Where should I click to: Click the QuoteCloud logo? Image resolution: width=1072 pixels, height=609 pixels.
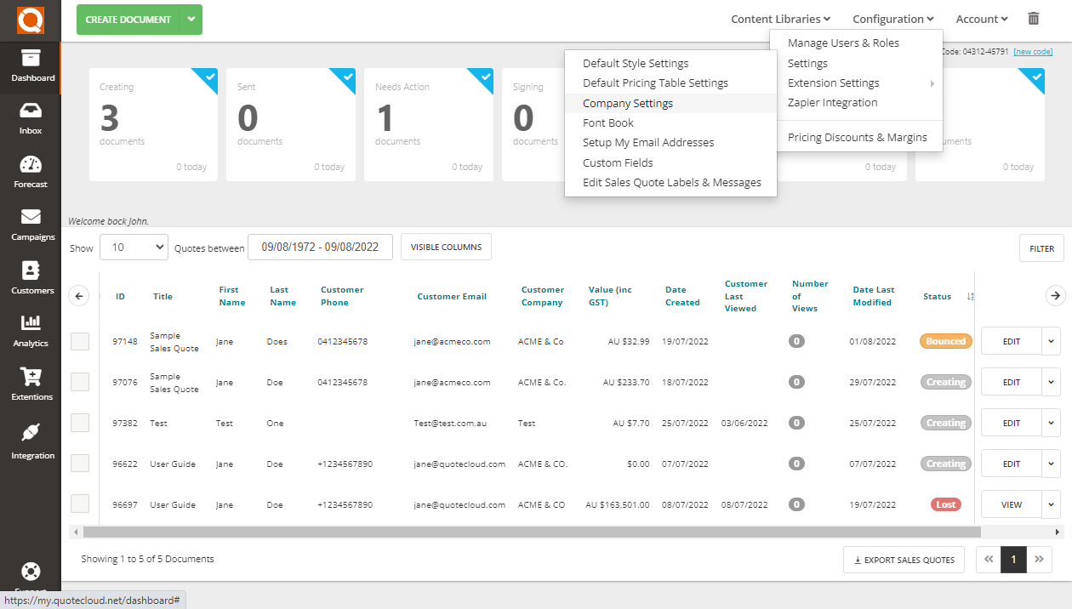pos(30,18)
